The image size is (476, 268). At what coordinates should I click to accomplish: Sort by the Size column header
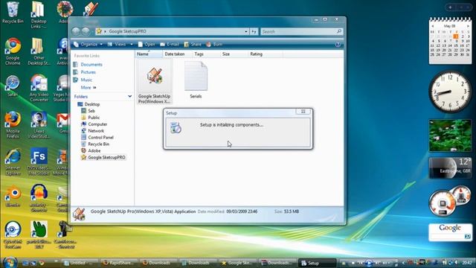234,54
